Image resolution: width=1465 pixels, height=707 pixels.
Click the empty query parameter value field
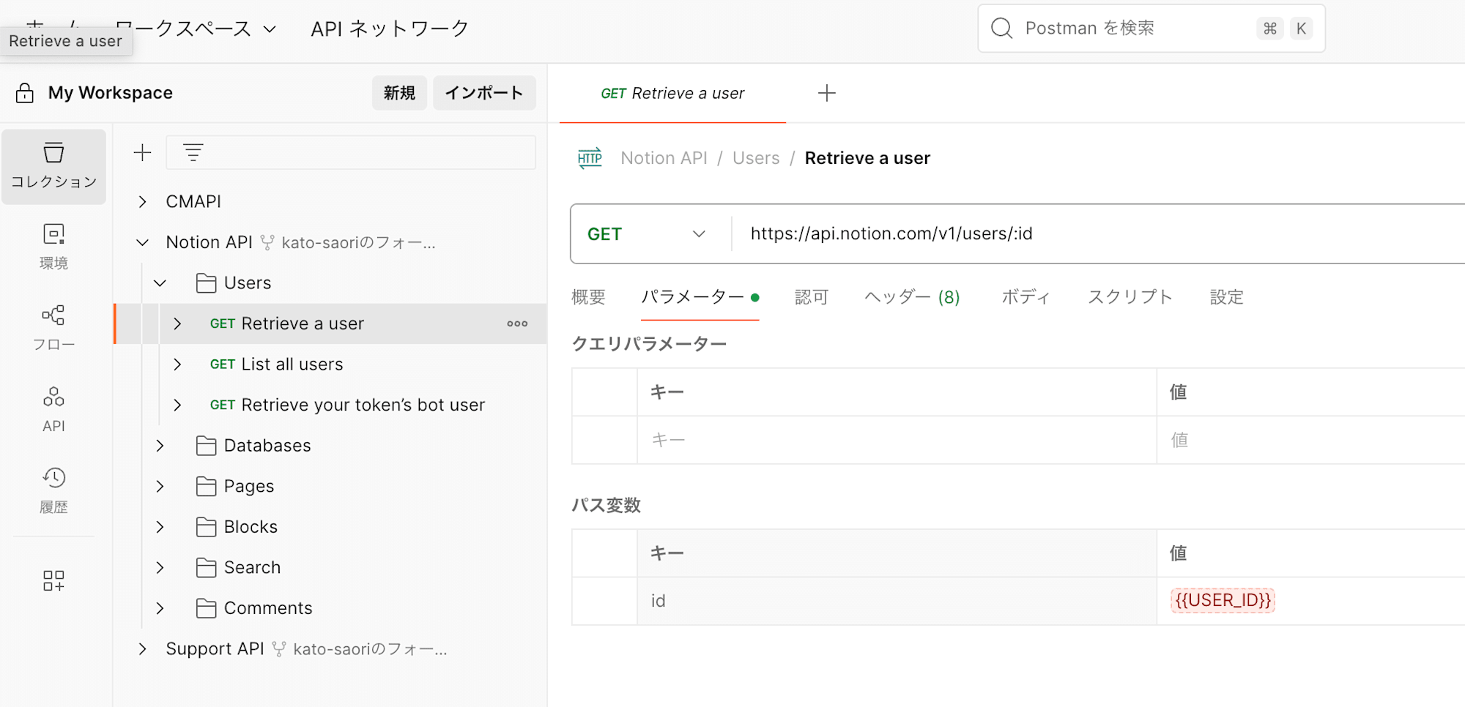1311,440
